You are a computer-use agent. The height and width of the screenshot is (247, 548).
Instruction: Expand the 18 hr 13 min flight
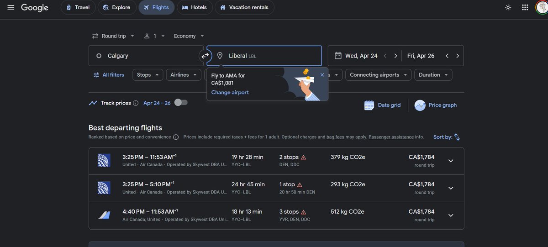click(x=451, y=215)
